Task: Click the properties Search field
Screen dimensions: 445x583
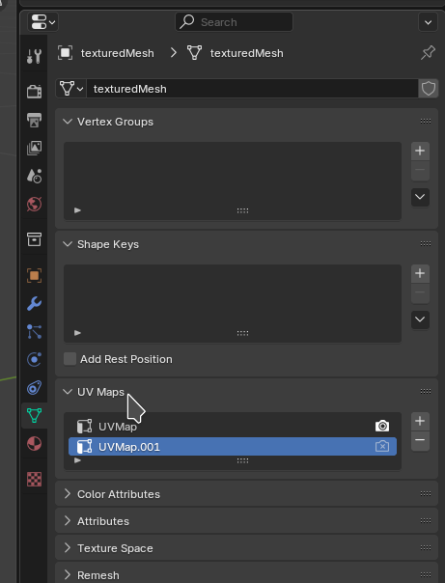Action: click(234, 22)
